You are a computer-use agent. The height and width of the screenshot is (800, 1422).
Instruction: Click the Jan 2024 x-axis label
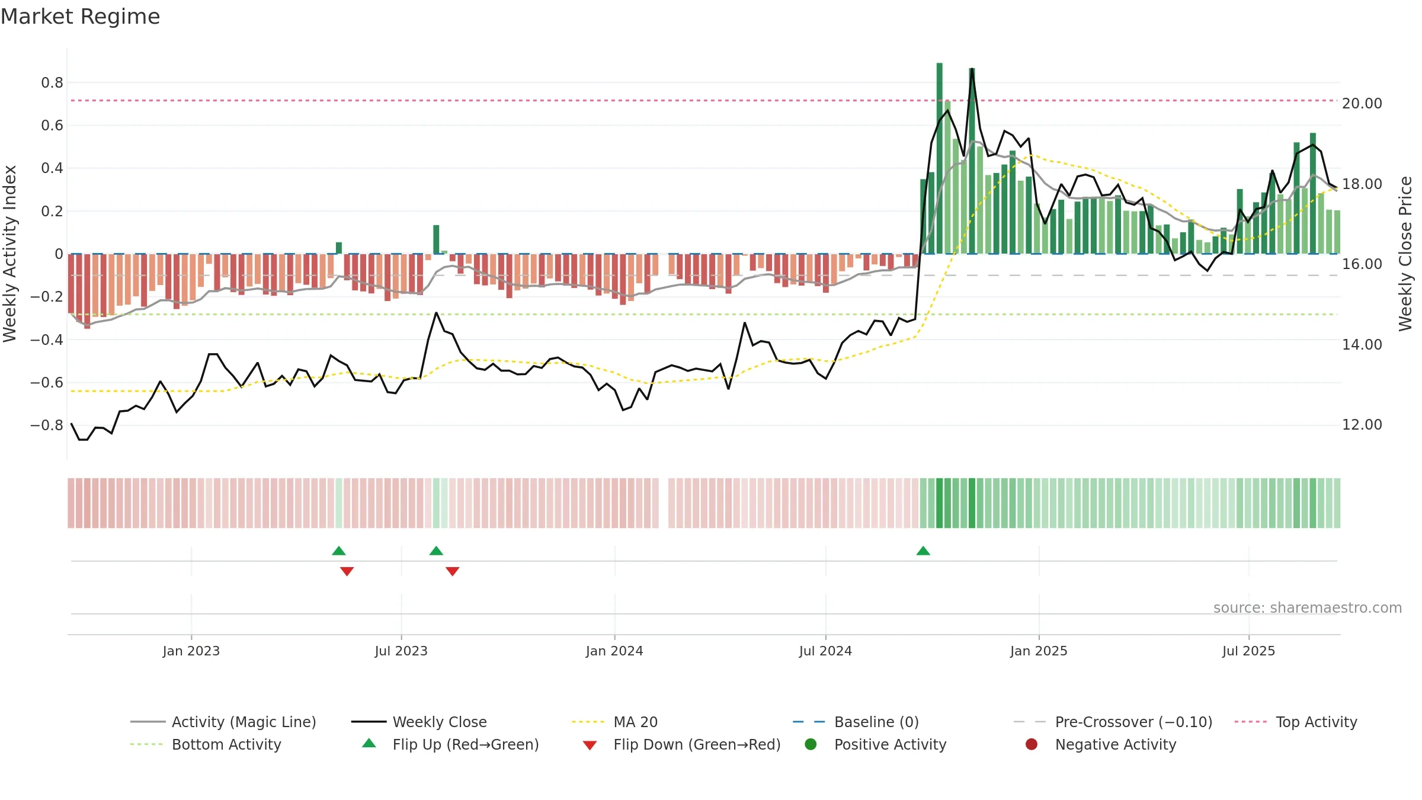(614, 651)
